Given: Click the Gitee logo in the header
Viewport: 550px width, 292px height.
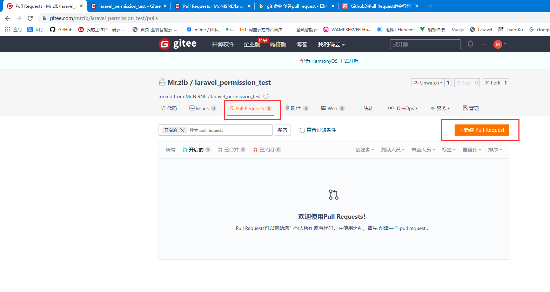Looking at the screenshot, I should [177, 44].
